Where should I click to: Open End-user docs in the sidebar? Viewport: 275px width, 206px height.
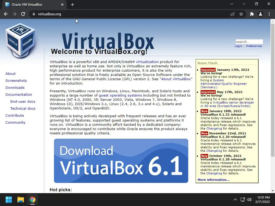click(23, 102)
